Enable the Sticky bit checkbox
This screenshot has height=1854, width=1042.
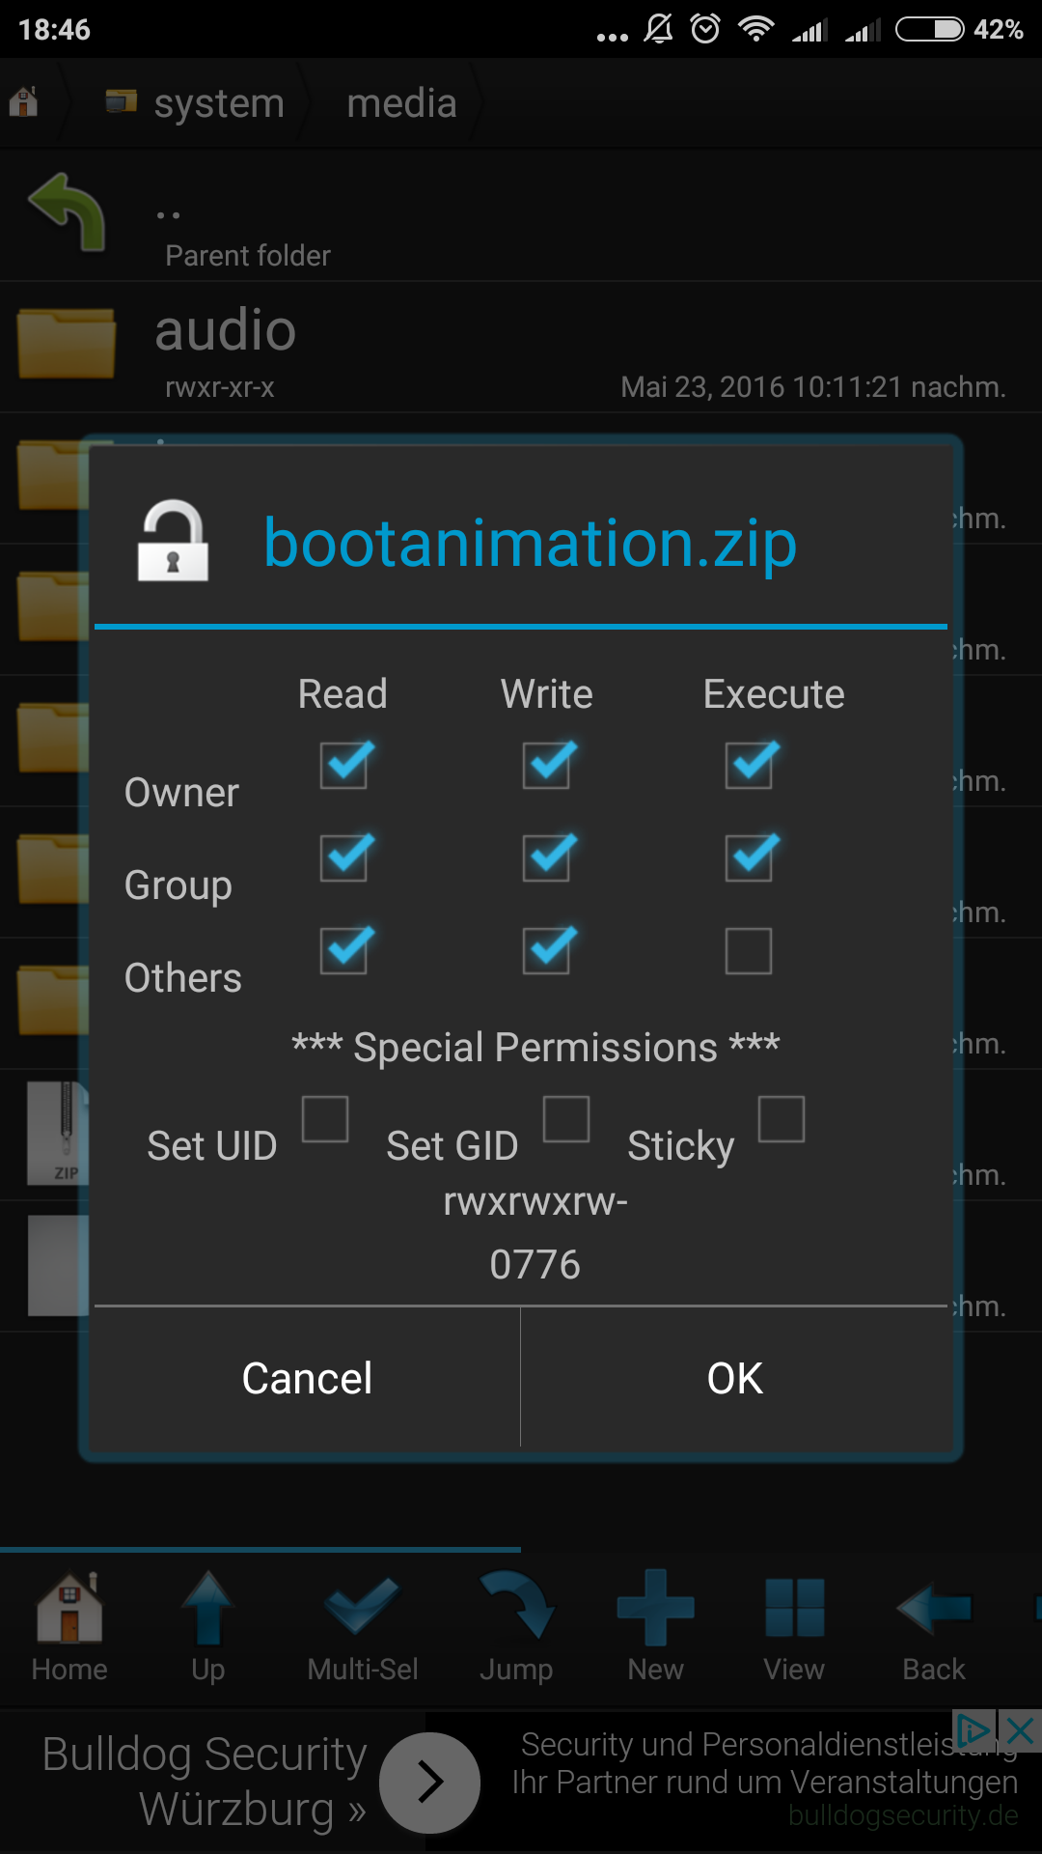click(781, 1119)
